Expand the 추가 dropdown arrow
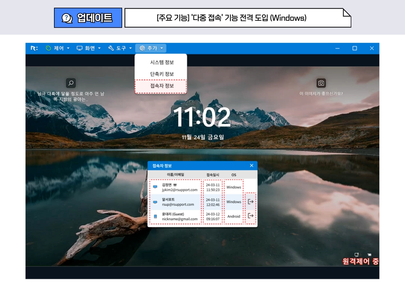The height and width of the screenshot is (286, 405). click(x=162, y=48)
